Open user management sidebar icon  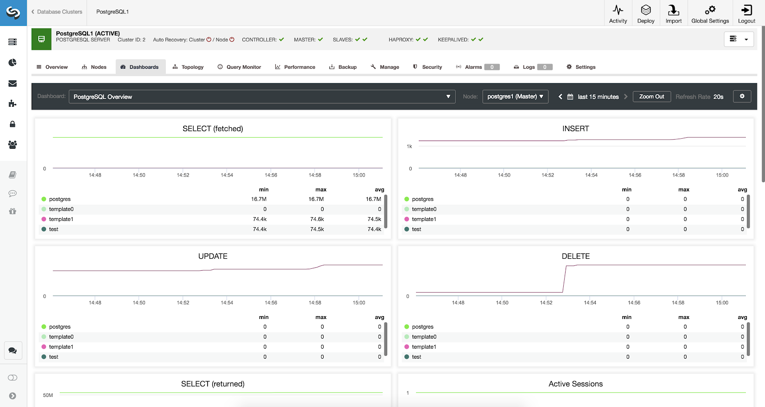[x=13, y=144]
